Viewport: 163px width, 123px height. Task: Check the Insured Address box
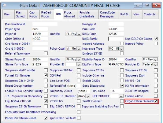coord(122,44)
